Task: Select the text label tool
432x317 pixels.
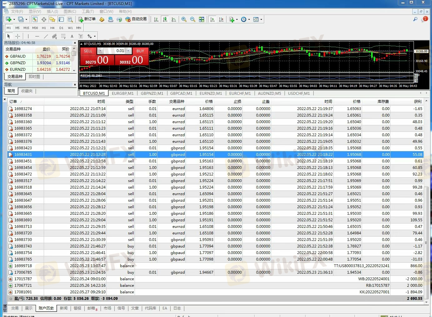Action: (x=81, y=36)
